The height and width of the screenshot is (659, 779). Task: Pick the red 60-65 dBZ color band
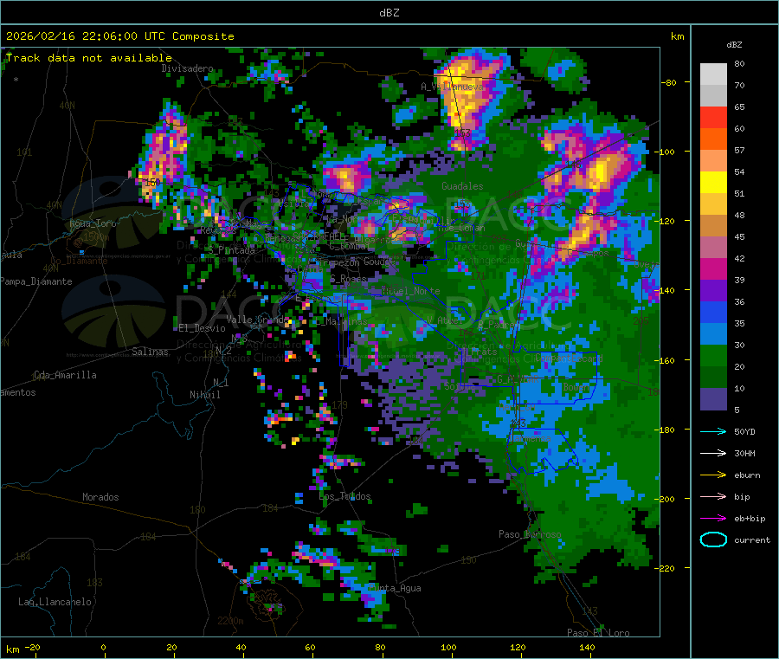click(713, 117)
